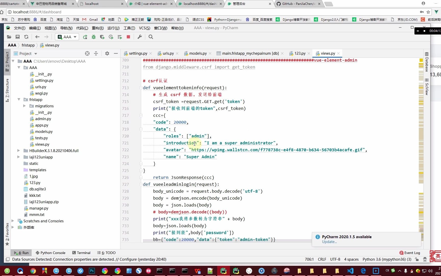Viewport: 441px width, 276px height.
Task: Open the AAA run configuration dropdown
Action: click(67, 37)
